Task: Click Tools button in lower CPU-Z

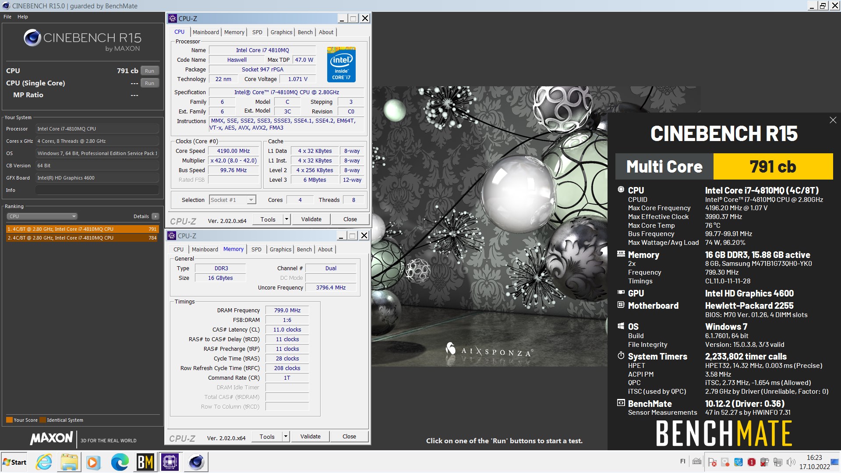Action: 267,437
